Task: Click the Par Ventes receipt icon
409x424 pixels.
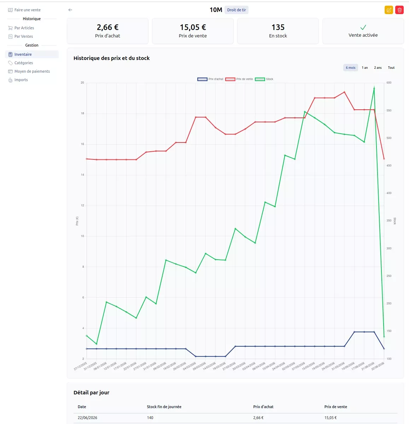Action: point(10,36)
